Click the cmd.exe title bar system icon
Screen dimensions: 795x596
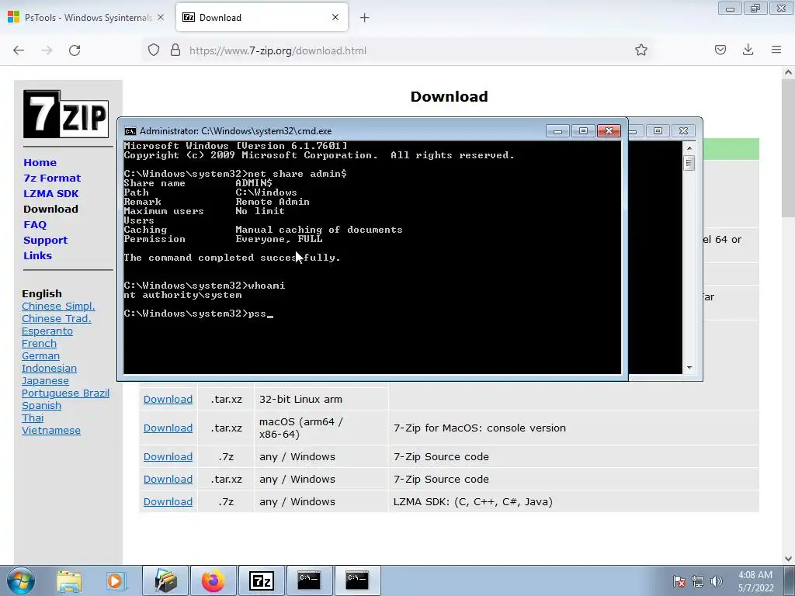click(130, 131)
